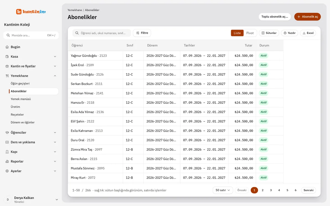
Task: Click the Kapı door icon
Action: [7, 152]
